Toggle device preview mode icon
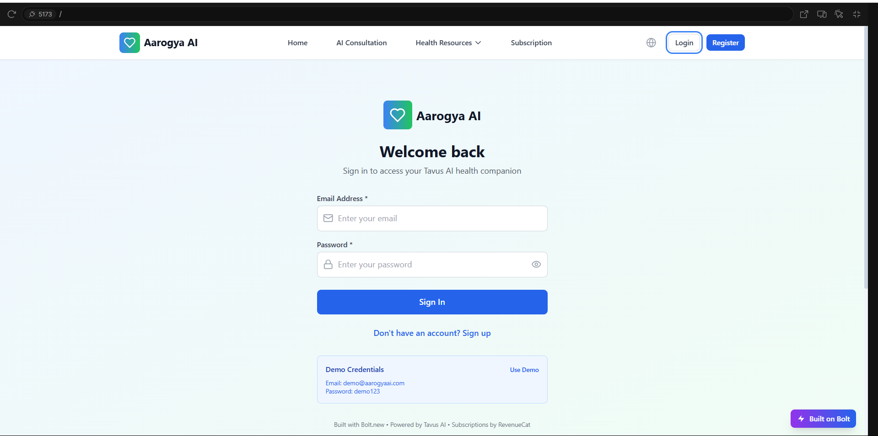 coord(822,14)
